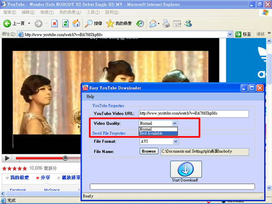Go to Home page icon
Screen dimensions: 272x204
76,24
